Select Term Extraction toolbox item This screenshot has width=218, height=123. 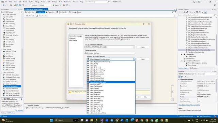point(10,42)
